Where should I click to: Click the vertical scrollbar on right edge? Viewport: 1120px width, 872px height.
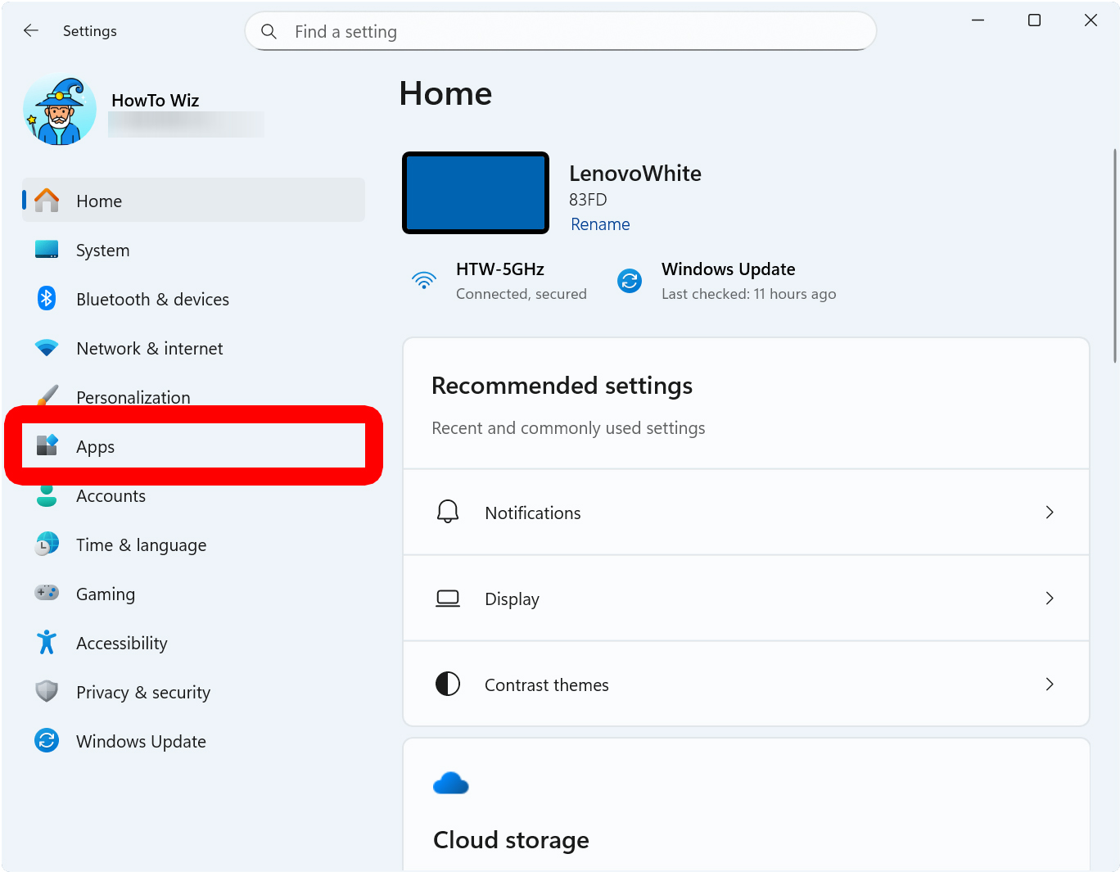pos(1114,255)
